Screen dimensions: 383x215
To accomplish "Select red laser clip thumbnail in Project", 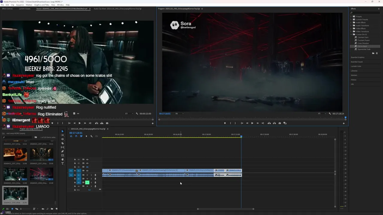I will point(41,173).
